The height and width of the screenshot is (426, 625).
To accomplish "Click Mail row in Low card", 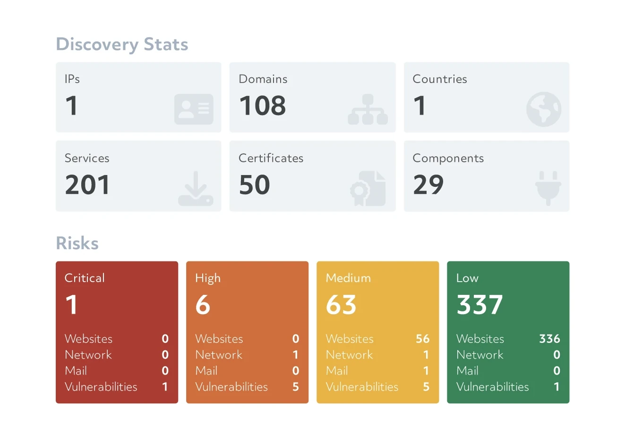I will coord(508,371).
